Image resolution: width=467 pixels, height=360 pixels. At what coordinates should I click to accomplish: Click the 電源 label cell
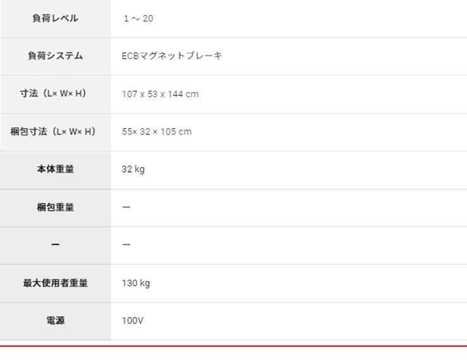(x=56, y=321)
